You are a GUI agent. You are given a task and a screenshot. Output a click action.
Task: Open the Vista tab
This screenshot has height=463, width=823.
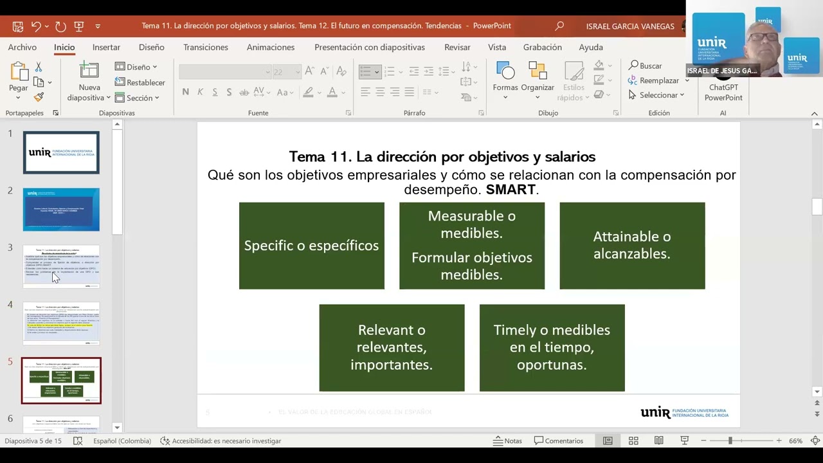[497, 47]
